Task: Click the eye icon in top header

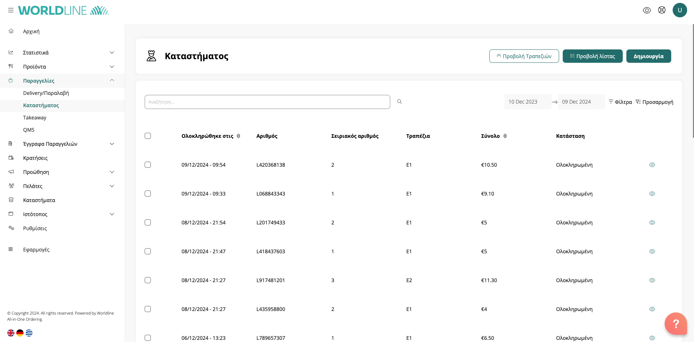Action: [647, 10]
